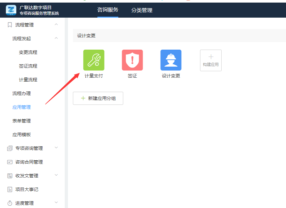Click the 项目大事记 note icon
Screen dimensions: 286x208
point(10,189)
